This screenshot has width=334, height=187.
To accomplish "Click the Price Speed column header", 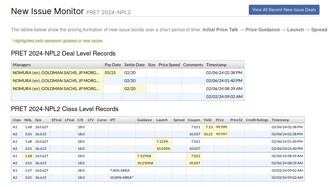I will coord(169,65).
